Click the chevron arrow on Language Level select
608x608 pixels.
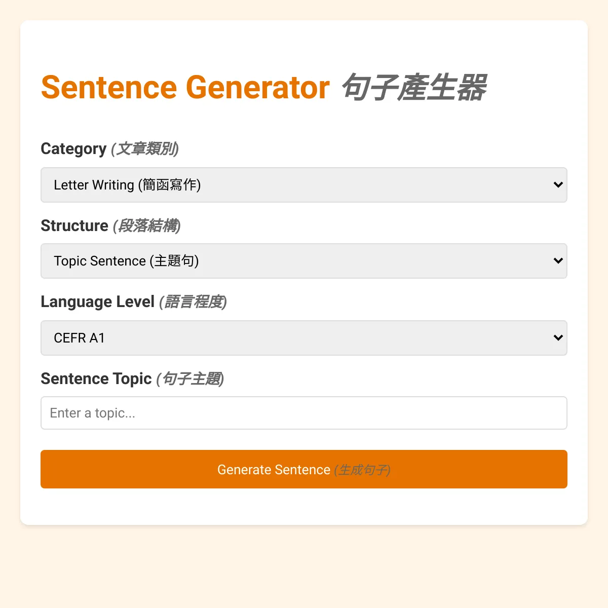tap(558, 338)
